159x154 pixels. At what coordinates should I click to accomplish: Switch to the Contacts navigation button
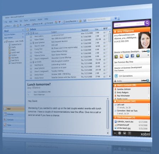coord(14,120)
